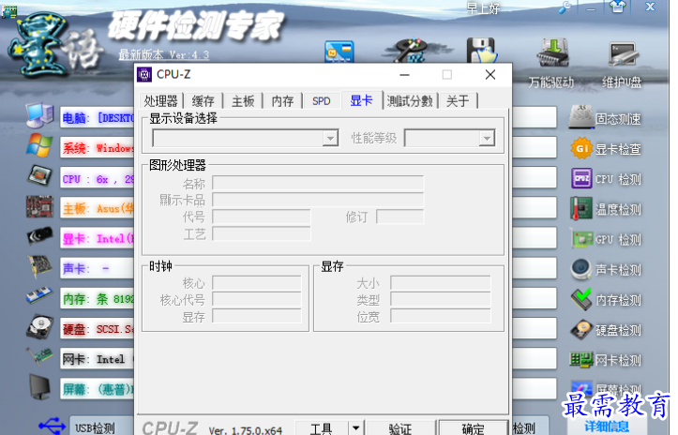Open the 声卡检测 speaker icon
Viewport: 678px width, 435px height.
click(581, 269)
